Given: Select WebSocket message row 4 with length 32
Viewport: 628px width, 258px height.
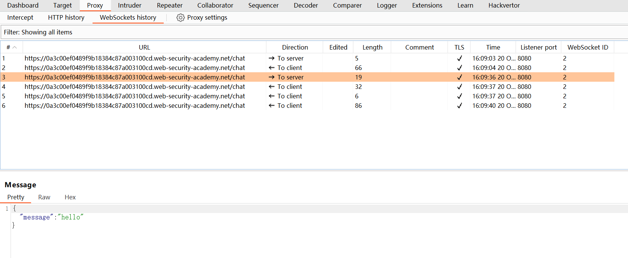Looking at the screenshot, I should [x=135, y=87].
